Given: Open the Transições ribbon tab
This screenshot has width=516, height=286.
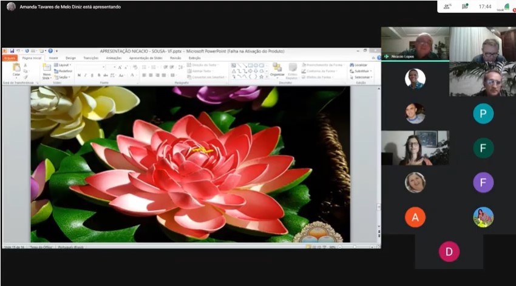Looking at the screenshot, I should point(90,58).
